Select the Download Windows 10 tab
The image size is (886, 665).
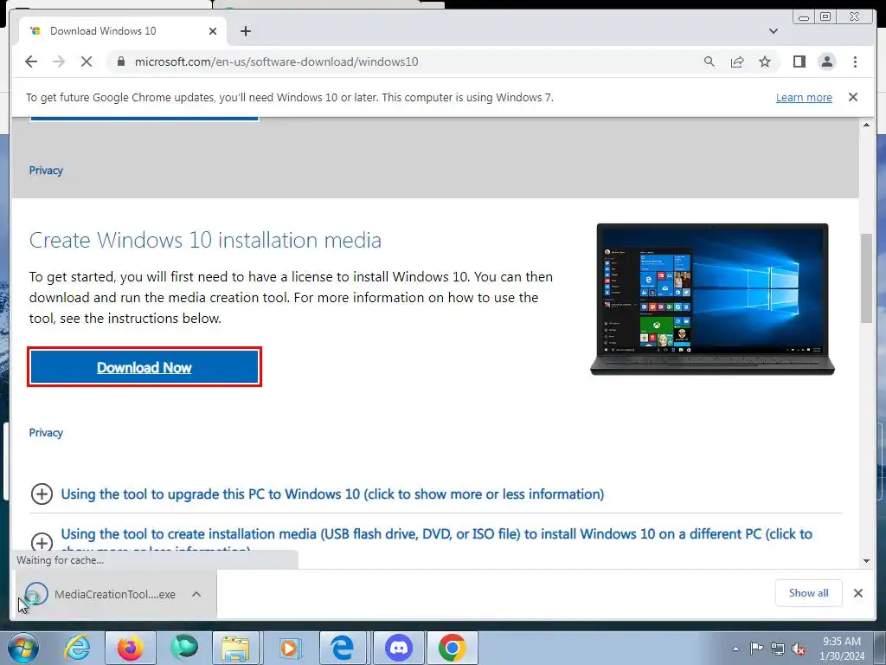(123, 31)
